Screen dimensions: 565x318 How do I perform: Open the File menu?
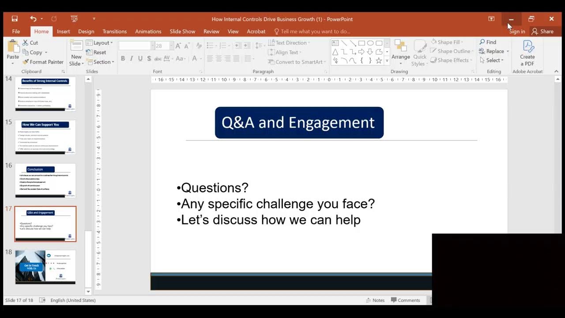click(16, 31)
